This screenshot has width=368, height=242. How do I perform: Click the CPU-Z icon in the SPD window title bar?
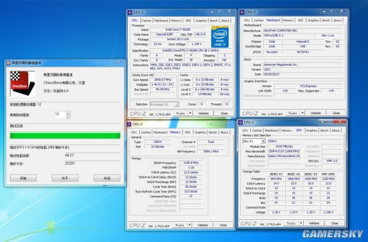tap(241, 122)
